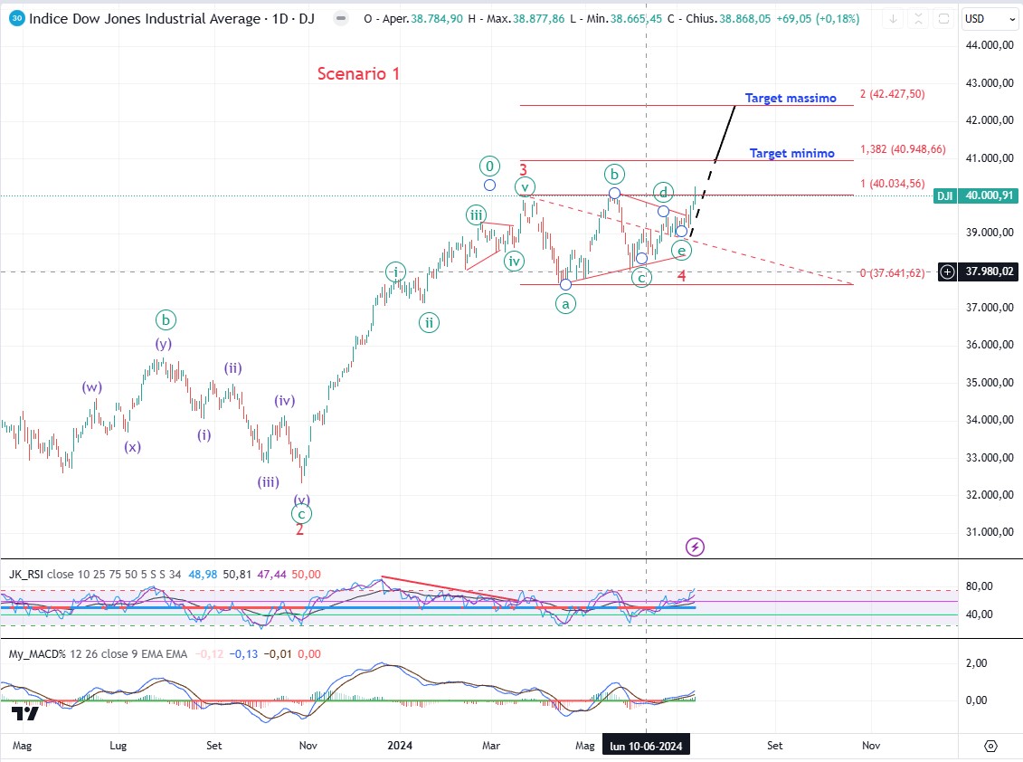This screenshot has width=1023, height=762.
Task: Click the My_MACD% value −0,01
Action: click(x=278, y=653)
